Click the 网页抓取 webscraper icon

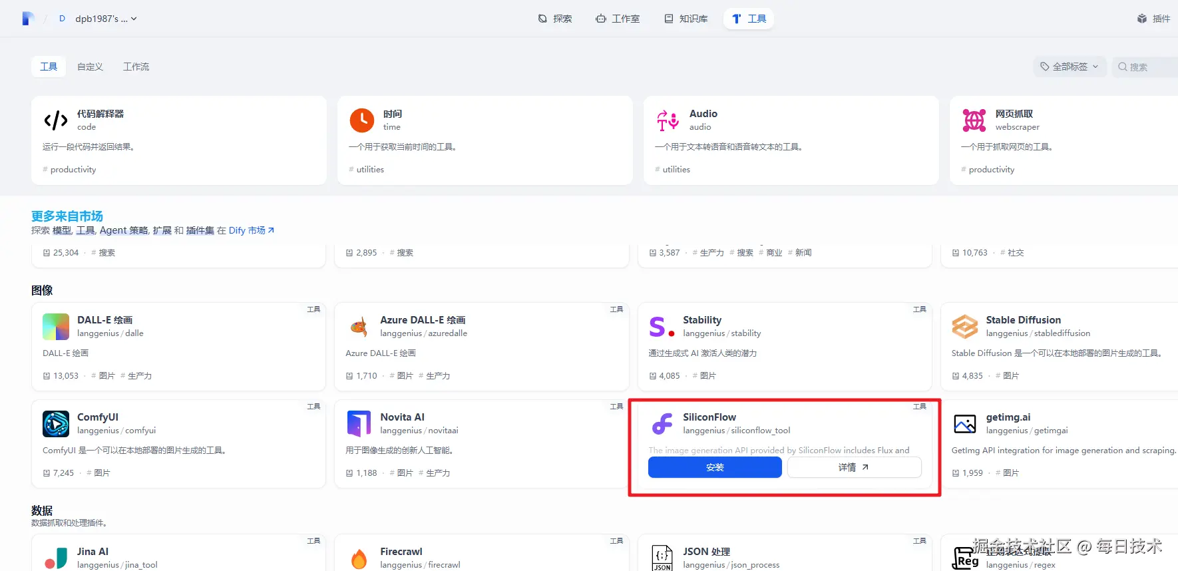pyautogui.click(x=974, y=120)
